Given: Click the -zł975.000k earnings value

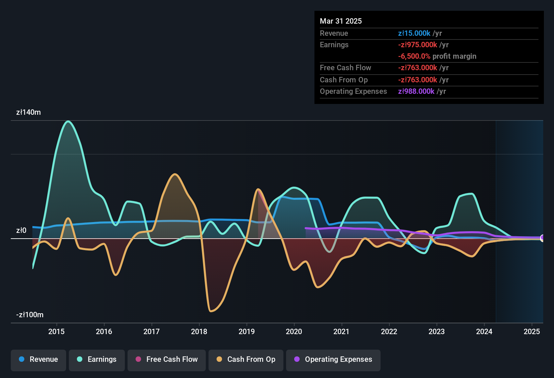Looking at the screenshot, I should (x=418, y=45).
